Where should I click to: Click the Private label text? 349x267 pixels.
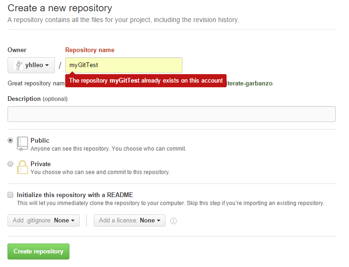point(40,164)
